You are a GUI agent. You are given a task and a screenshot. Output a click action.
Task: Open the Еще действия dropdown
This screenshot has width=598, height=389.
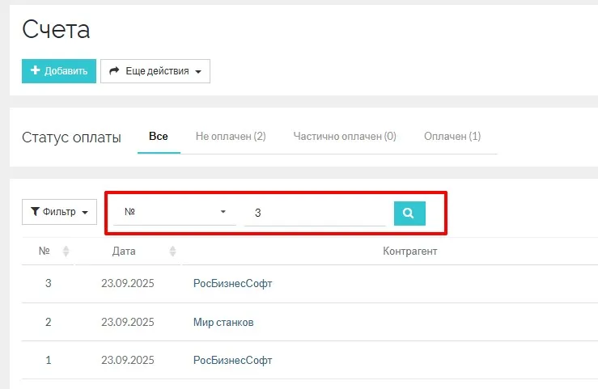[x=155, y=71]
